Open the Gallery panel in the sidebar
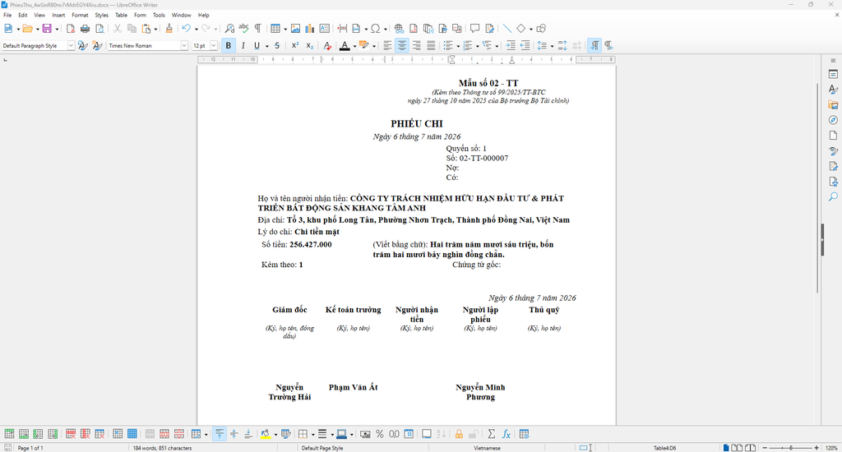Viewport: 842px width, 452px height. (x=833, y=104)
